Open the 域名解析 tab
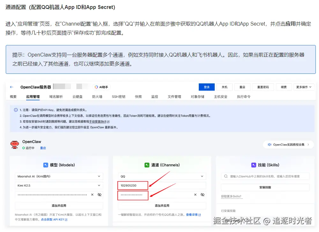The height and width of the screenshot is (232, 319). [56, 97]
